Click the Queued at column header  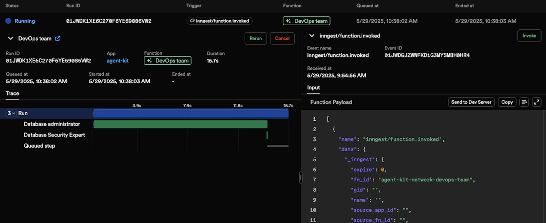(368, 6)
